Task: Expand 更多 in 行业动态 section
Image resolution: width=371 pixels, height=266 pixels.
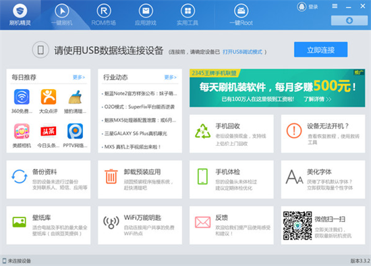Action: tap(171, 77)
